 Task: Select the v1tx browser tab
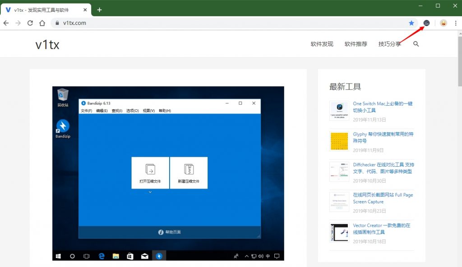point(46,10)
